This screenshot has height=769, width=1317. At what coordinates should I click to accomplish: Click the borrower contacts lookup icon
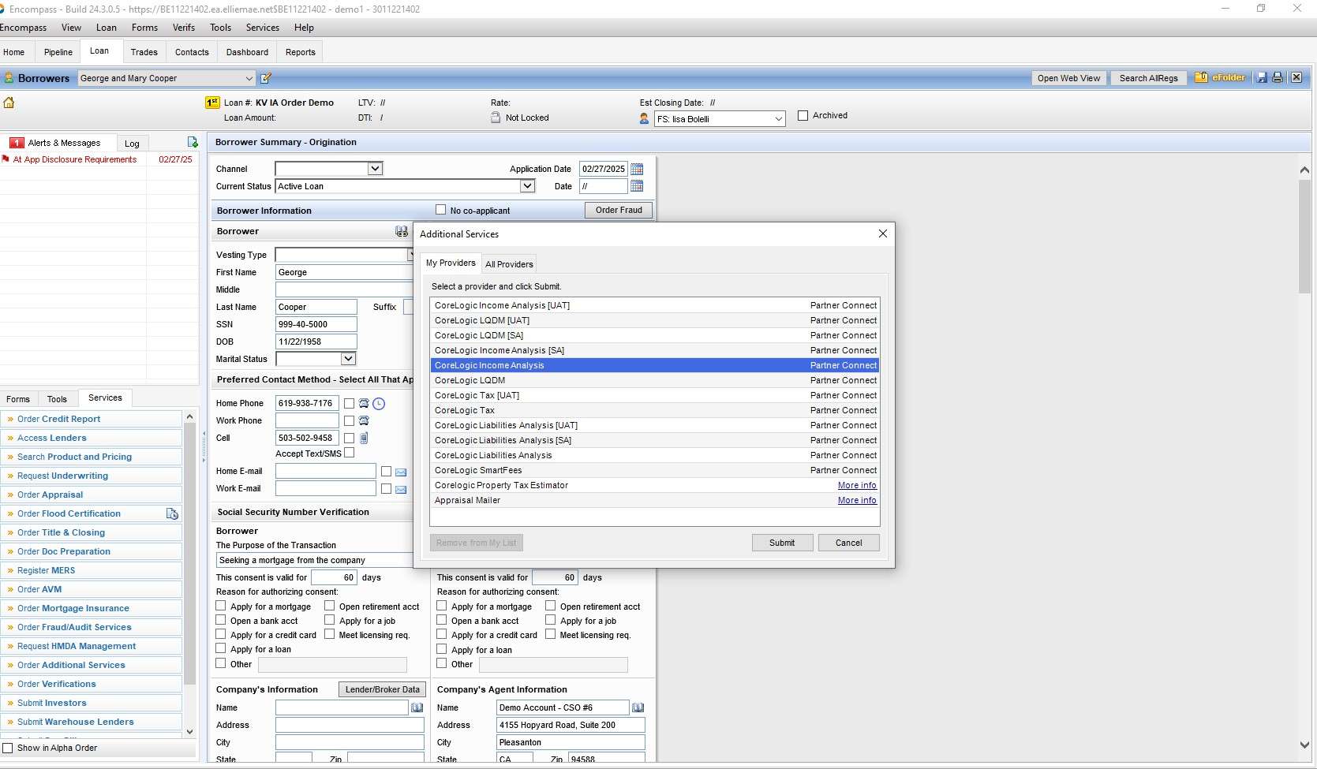402,231
